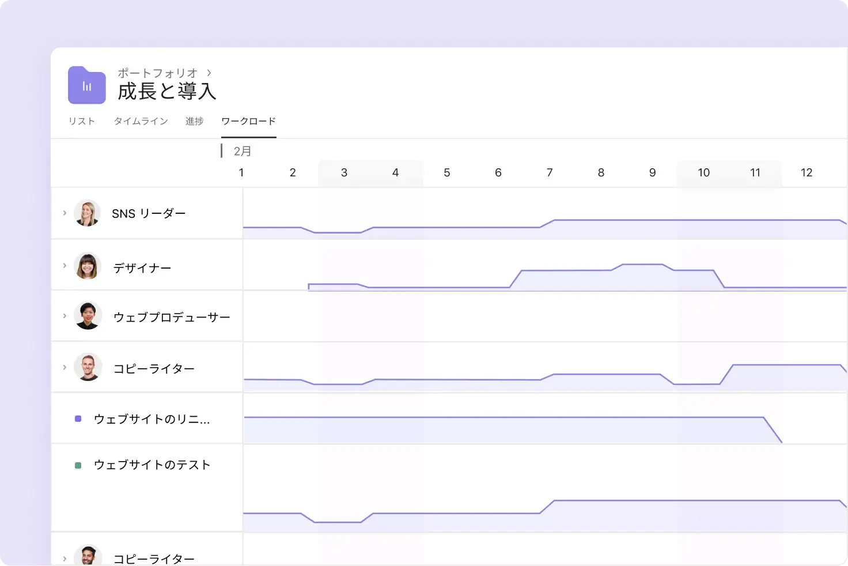Open the ポートフォリオ breadcrumb chevron
The image size is (848, 566).
209,73
